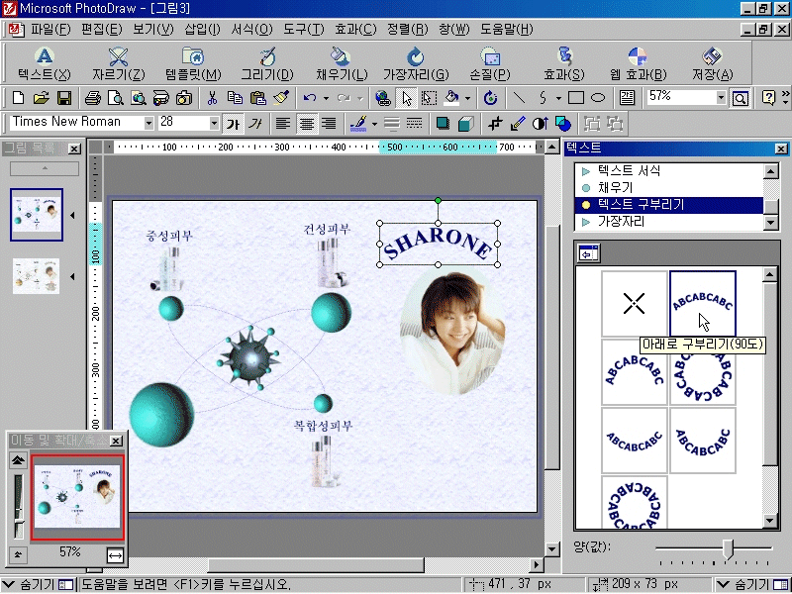
Task: Select the 자르기(Z) crop tool
Action: (119, 64)
